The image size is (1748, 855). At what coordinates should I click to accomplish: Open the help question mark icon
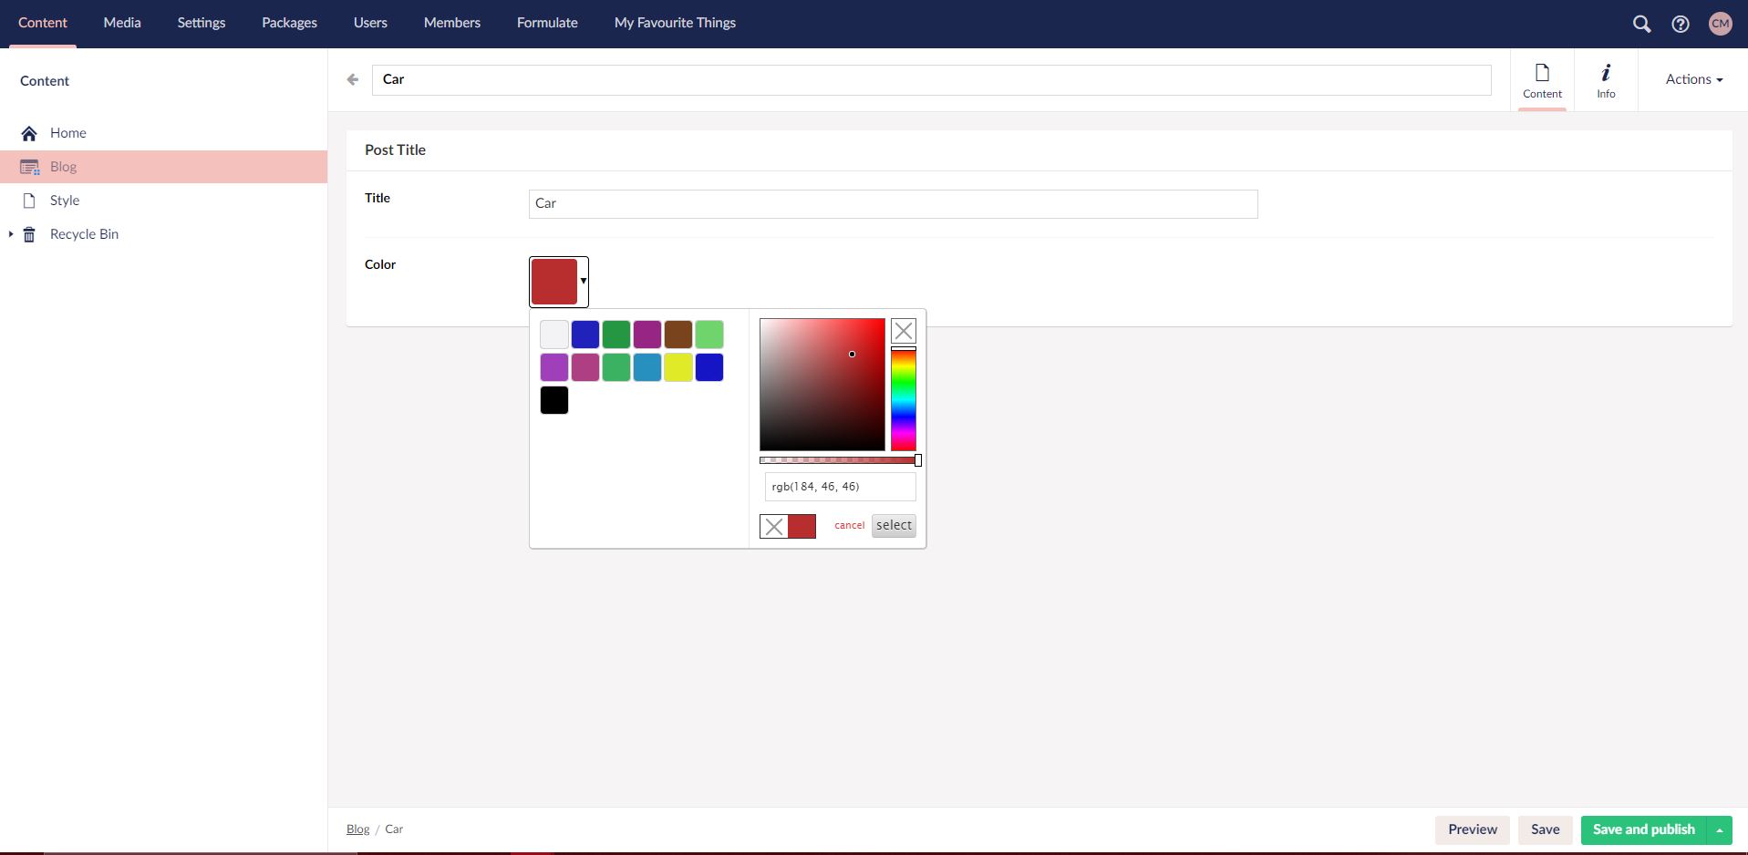coord(1681,25)
